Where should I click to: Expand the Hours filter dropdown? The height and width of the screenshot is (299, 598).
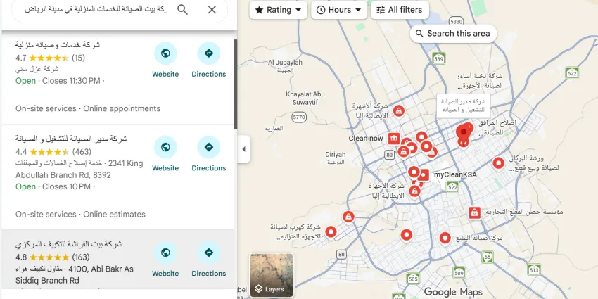[340, 10]
